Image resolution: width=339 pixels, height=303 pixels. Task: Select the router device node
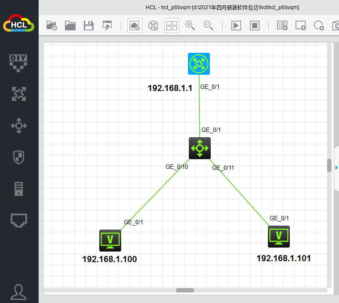click(x=199, y=64)
